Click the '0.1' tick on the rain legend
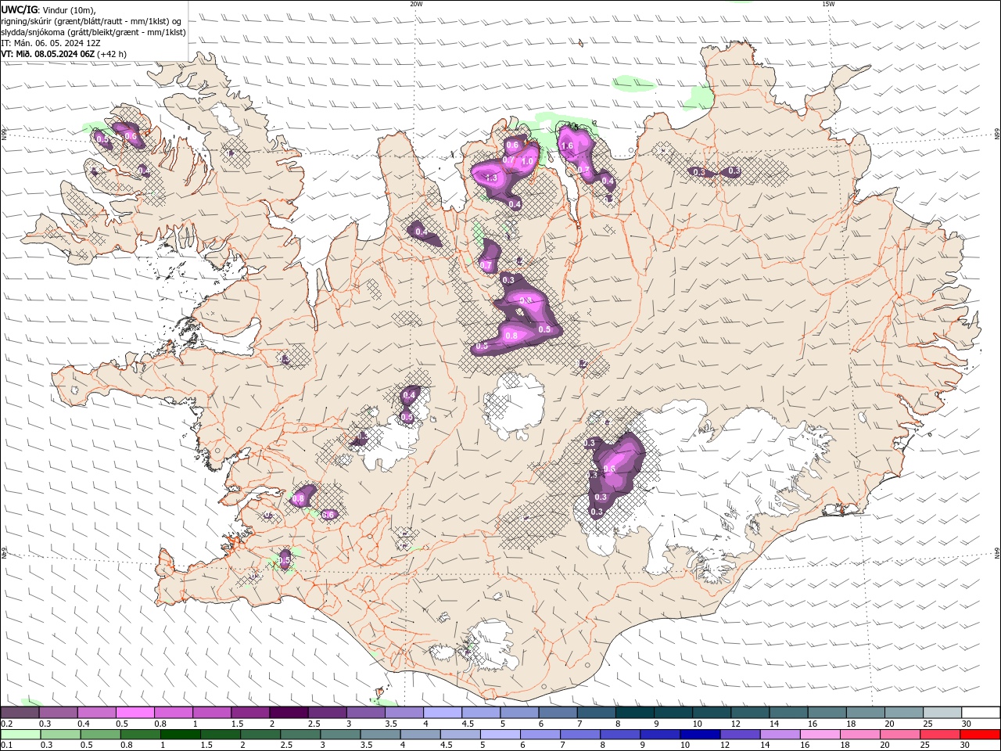This screenshot has width=1001, height=751. click(7, 746)
